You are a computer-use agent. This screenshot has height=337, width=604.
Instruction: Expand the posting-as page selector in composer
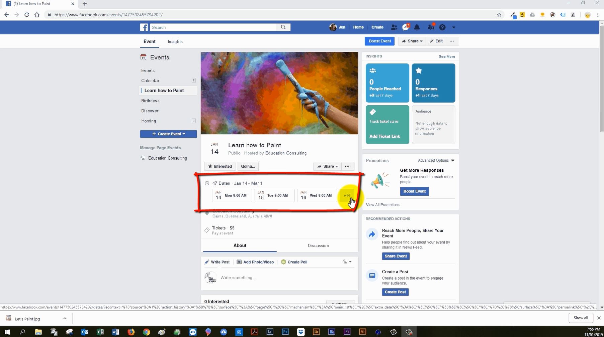coord(347,262)
